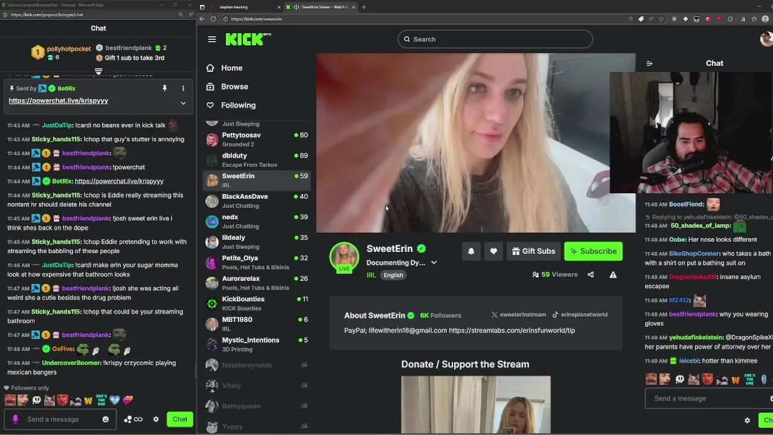Click the pin icon on pinned message
Screen dimensions: 773x435
[164, 89]
